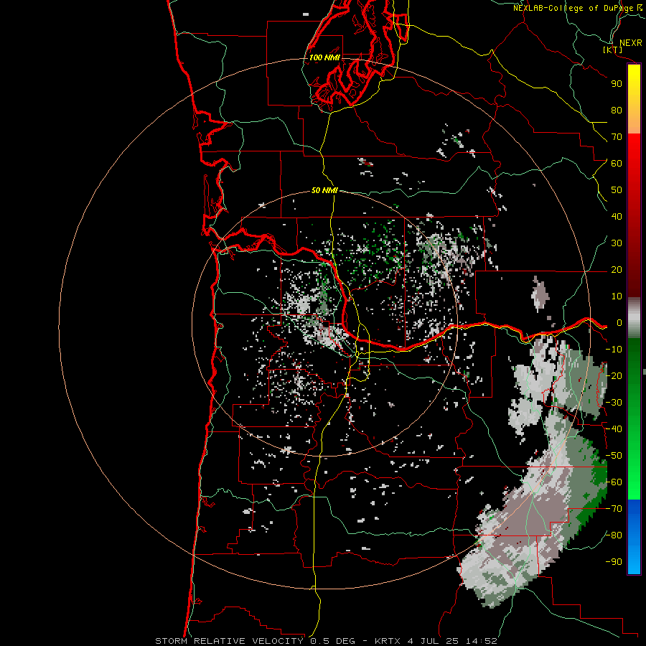Click the 10 value on velocity scale
Viewport: 646px width, 646px height.
tap(617, 296)
